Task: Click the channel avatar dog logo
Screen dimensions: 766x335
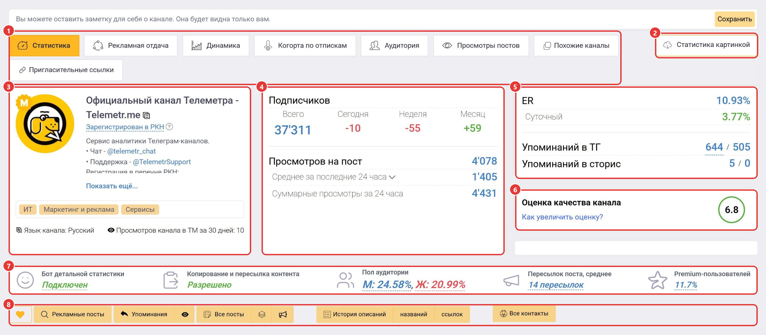Action: point(45,124)
